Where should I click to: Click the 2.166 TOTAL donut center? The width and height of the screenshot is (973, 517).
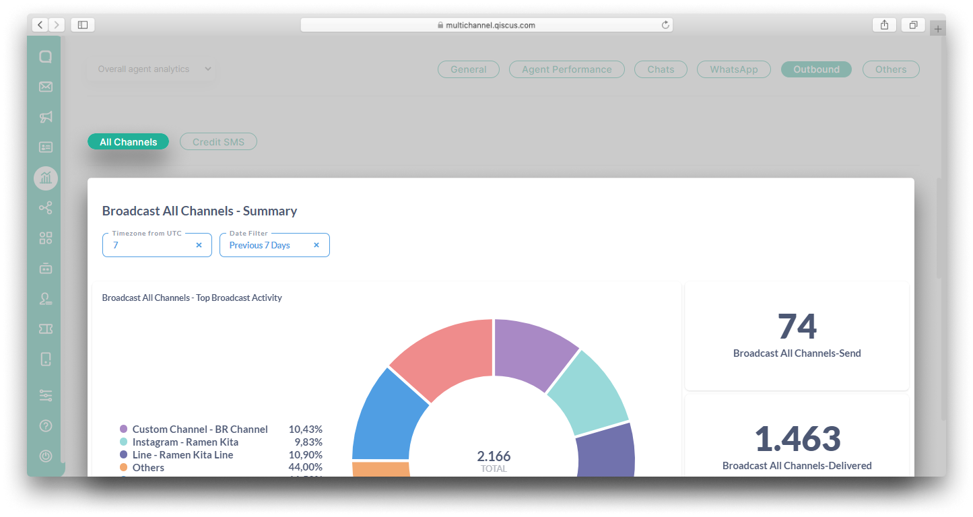494,461
